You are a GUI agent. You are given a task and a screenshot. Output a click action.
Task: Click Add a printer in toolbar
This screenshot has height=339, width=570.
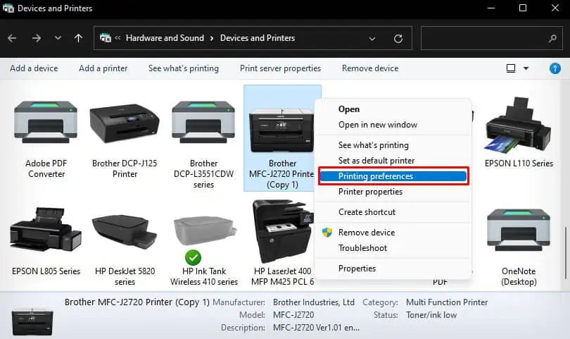(103, 68)
